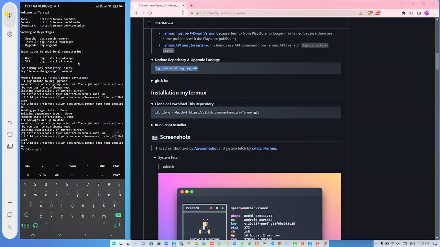Tap the phone's Home navigation icon
440x247 pixels.
click(10, 134)
